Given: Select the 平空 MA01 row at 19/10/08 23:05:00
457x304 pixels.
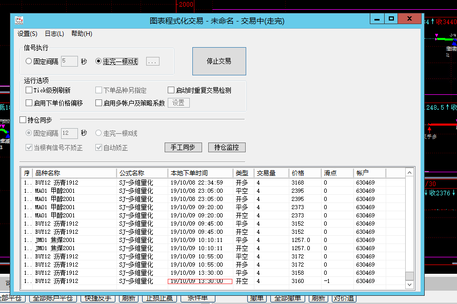Looking at the screenshot, I should coord(213,191).
